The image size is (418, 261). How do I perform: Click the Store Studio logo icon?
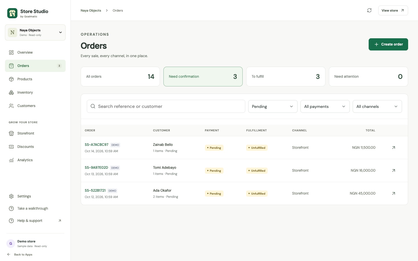(x=12, y=13)
